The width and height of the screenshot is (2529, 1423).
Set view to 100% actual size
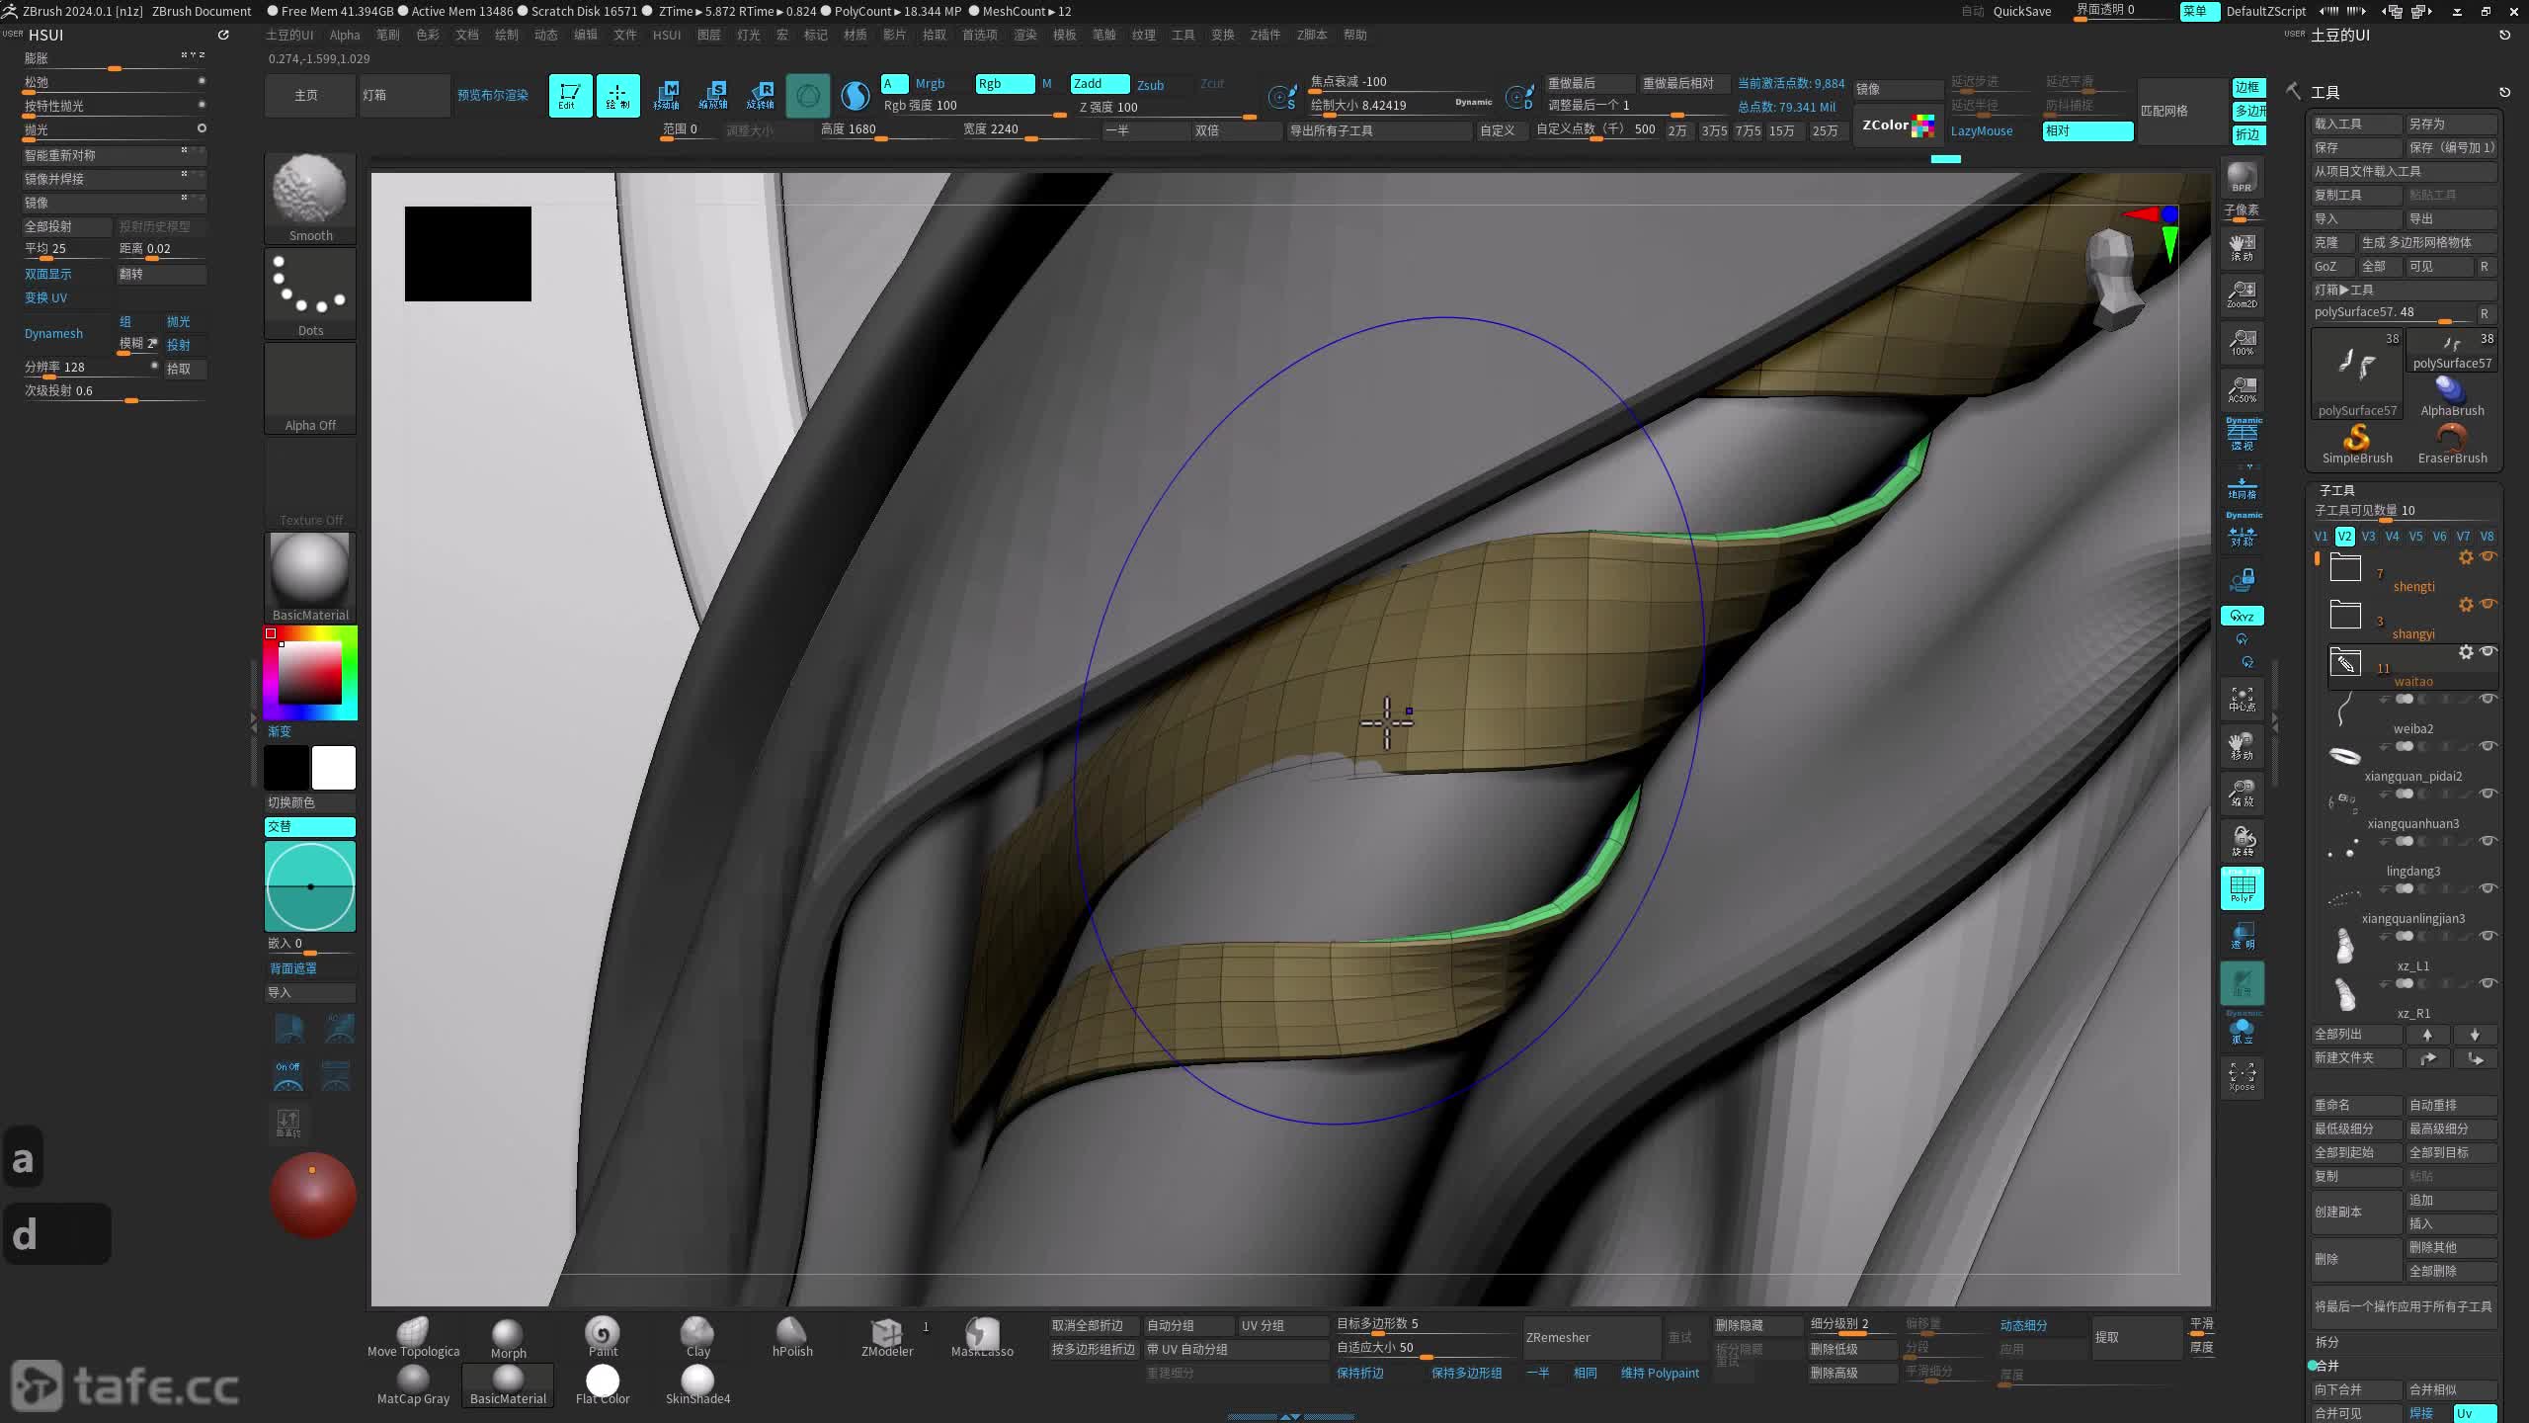click(2242, 342)
